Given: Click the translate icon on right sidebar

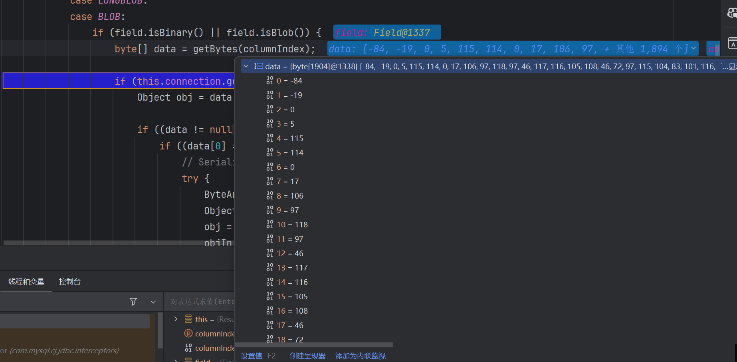Looking at the screenshot, I should 733,43.
